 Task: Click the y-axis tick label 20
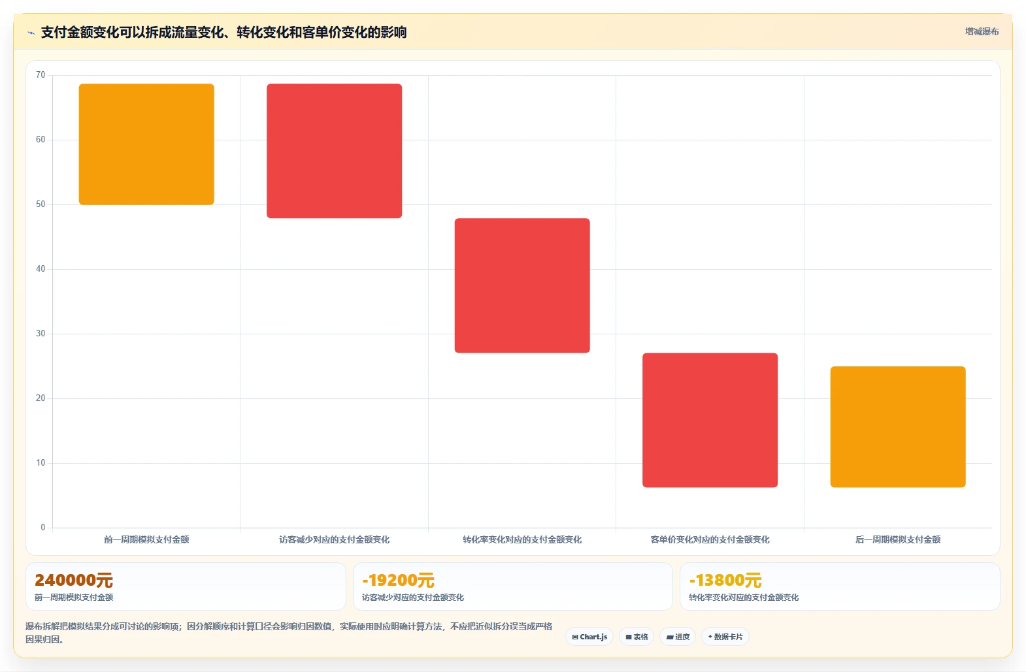click(x=41, y=398)
